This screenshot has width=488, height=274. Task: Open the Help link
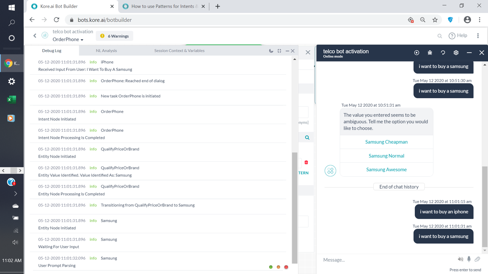click(x=458, y=35)
